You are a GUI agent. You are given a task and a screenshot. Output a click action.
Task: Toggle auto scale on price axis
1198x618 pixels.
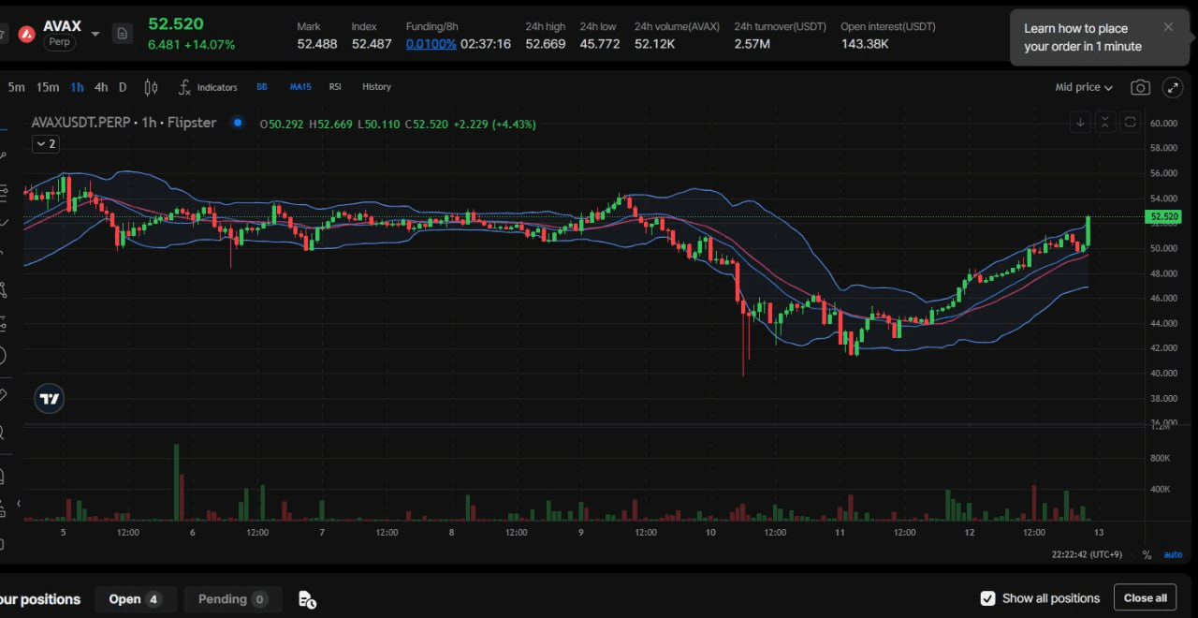pyautogui.click(x=1173, y=554)
